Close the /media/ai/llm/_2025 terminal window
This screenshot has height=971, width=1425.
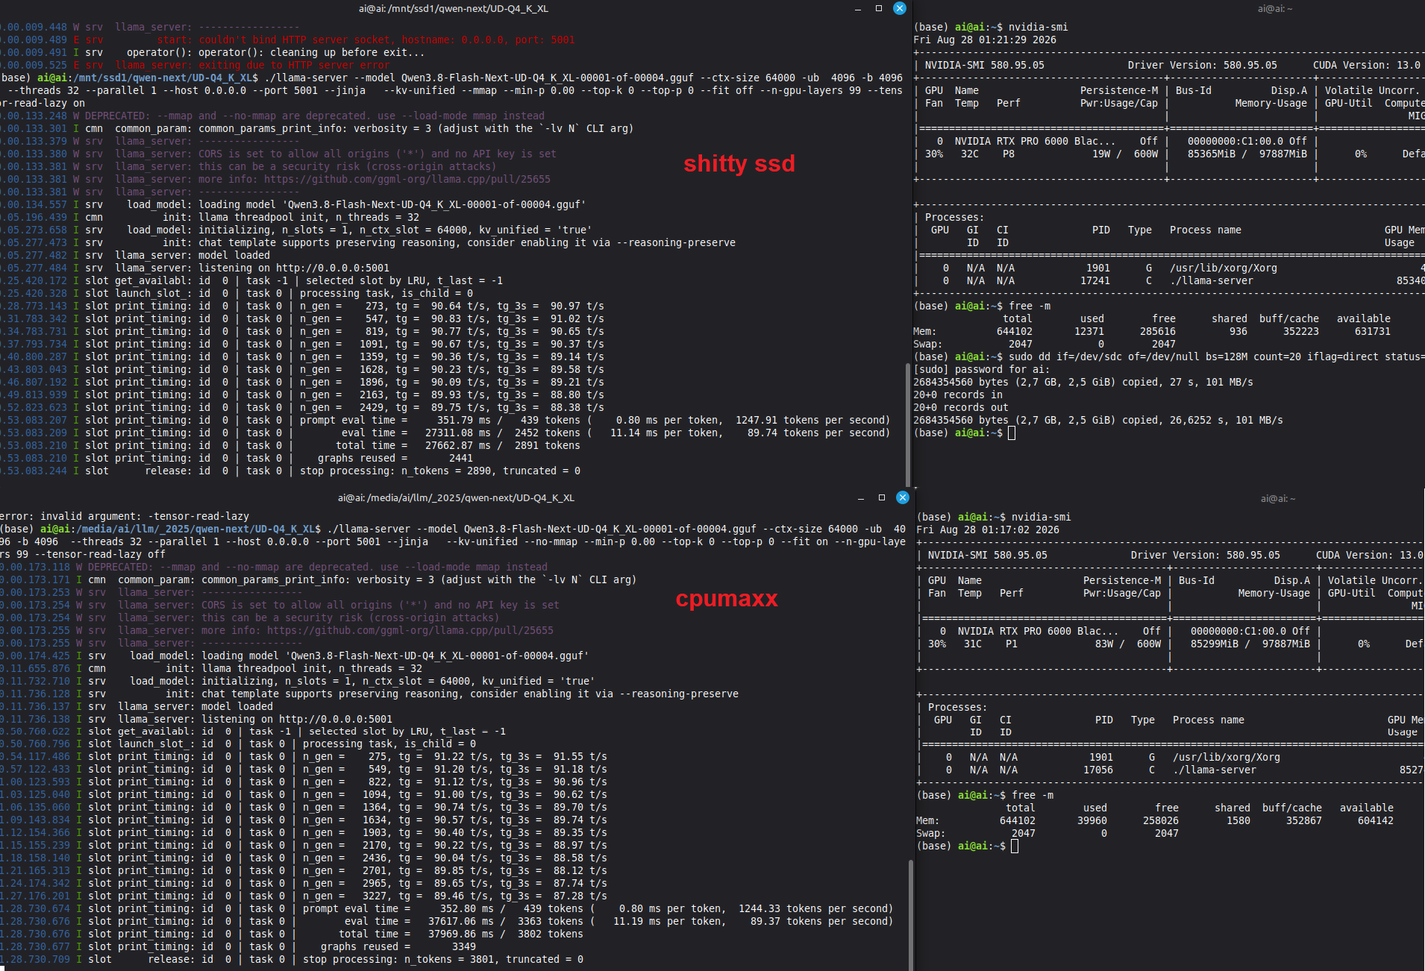point(903,497)
